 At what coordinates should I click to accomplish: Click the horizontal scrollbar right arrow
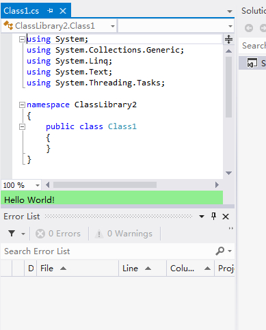[x=217, y=185]
